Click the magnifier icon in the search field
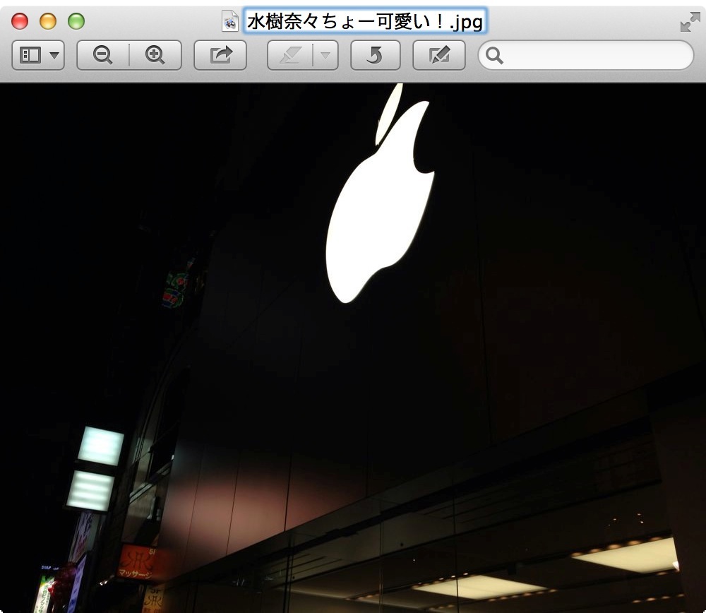Screen dimensions: 706x613 tap(494, 55)
